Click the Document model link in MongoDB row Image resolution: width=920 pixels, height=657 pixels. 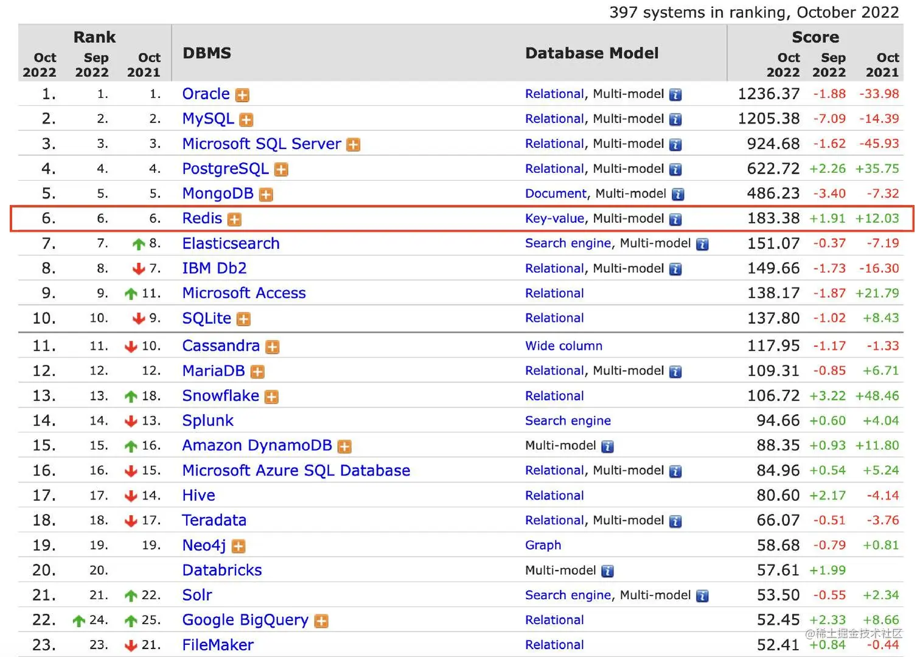pyautogui.click(x=556, y=194)
